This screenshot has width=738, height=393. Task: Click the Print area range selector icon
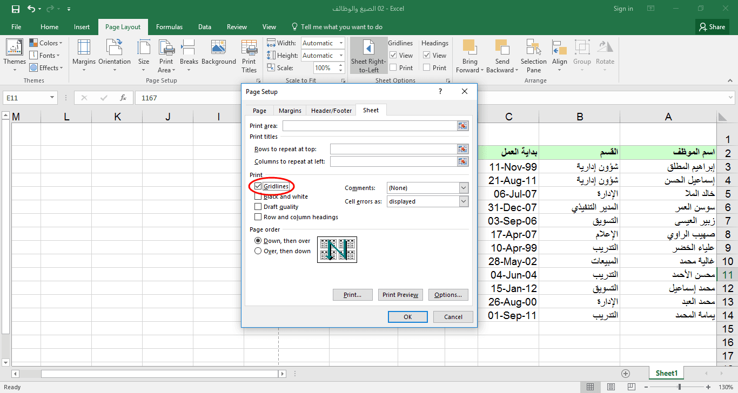click(x=462, y=126)
